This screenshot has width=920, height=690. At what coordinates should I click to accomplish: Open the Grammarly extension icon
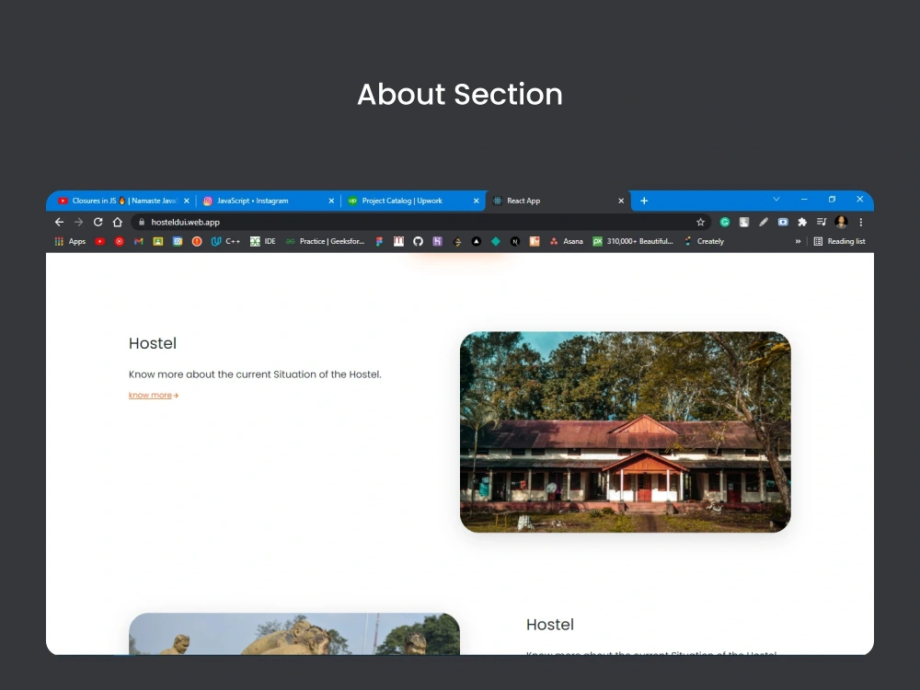[725, 222]
